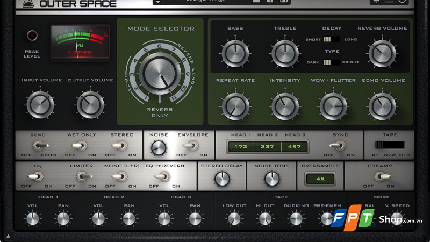Screen dimensions: 430x242
Task: Click the "OUTER SPACE" plugin title
Action: click(78, 4)
